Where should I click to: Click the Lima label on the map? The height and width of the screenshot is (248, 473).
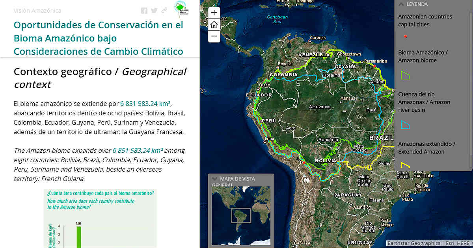pyautogui.click(x=269, y=139)
